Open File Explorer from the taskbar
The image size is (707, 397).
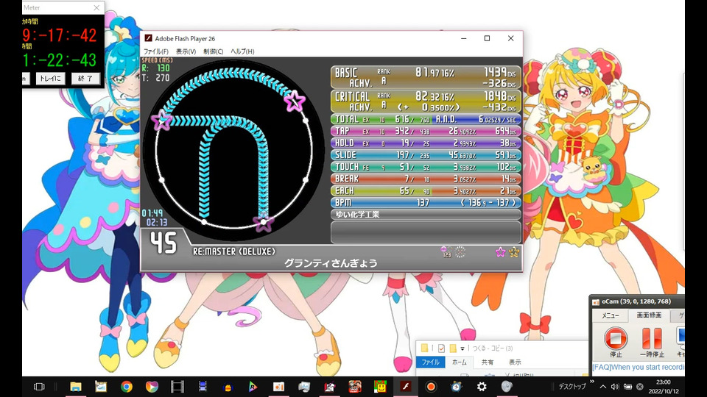coord(75,387)
